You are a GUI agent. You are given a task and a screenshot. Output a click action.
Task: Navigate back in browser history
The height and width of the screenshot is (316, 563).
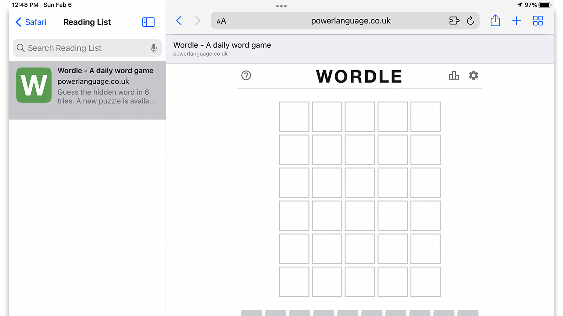179,21
